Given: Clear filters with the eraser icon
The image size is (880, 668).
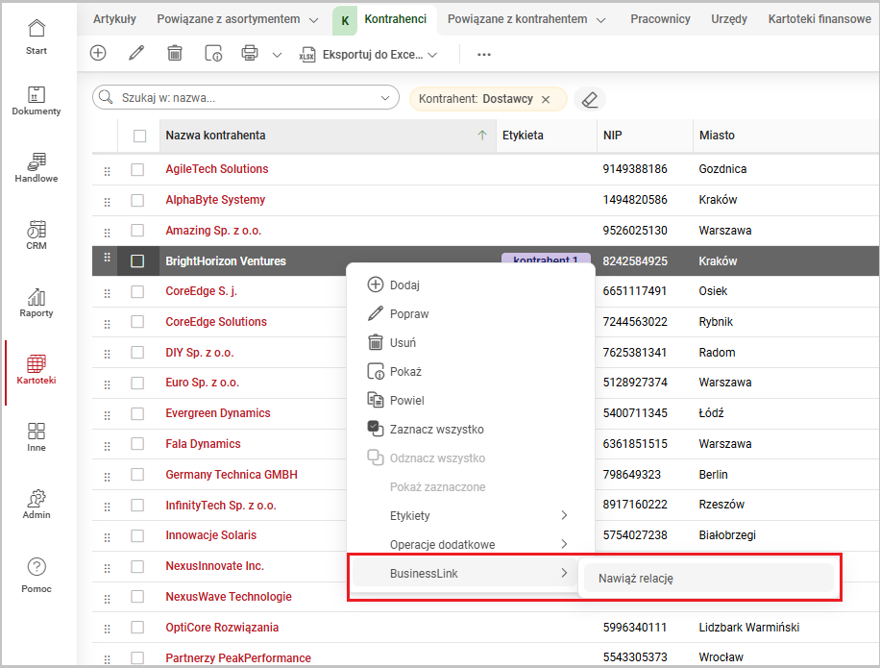Looking at the screenshot, I should pyautogui.click(x=590, y=99).
